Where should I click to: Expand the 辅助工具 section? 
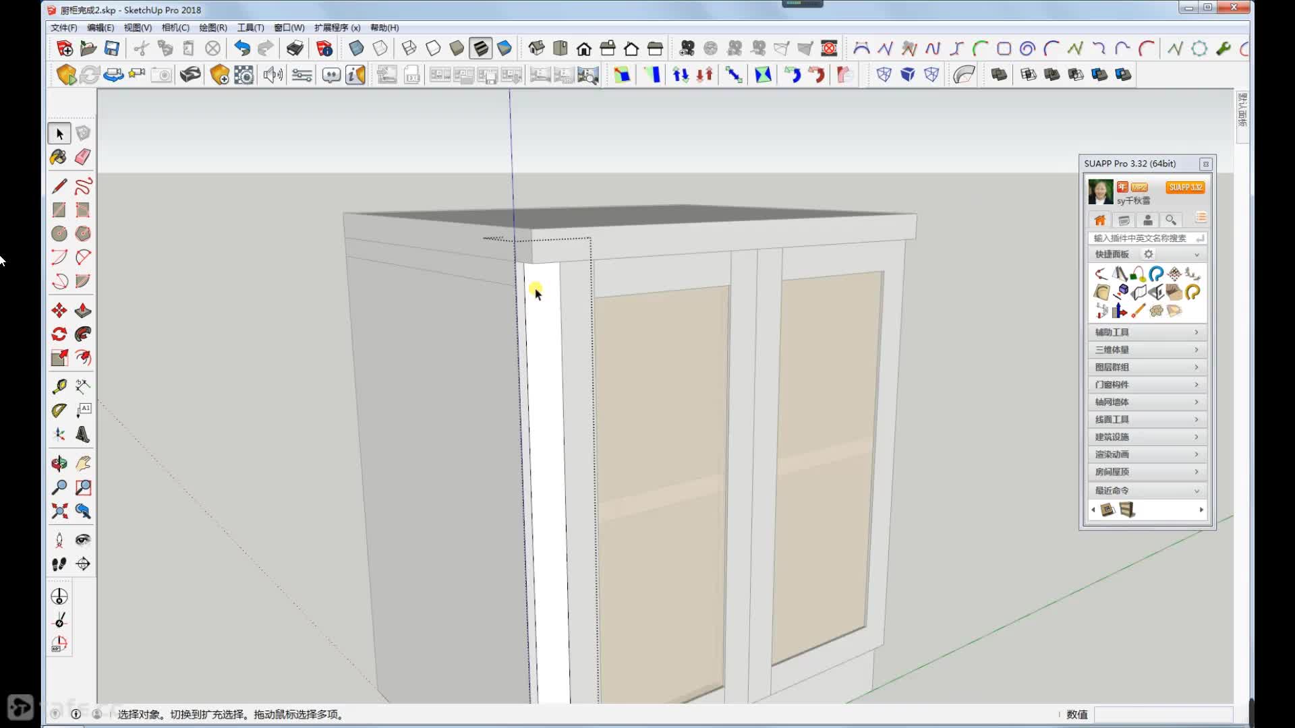coord(1147,332)
